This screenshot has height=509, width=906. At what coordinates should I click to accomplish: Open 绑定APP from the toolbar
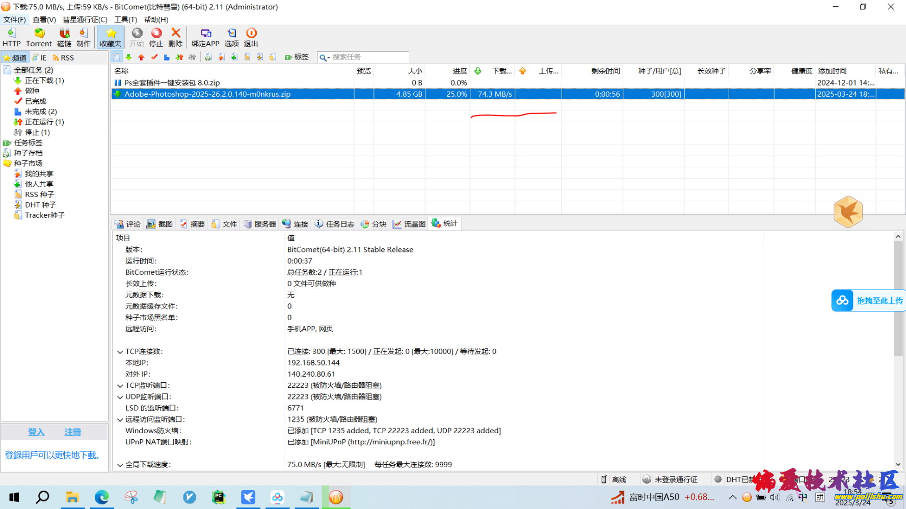[205, 37]
